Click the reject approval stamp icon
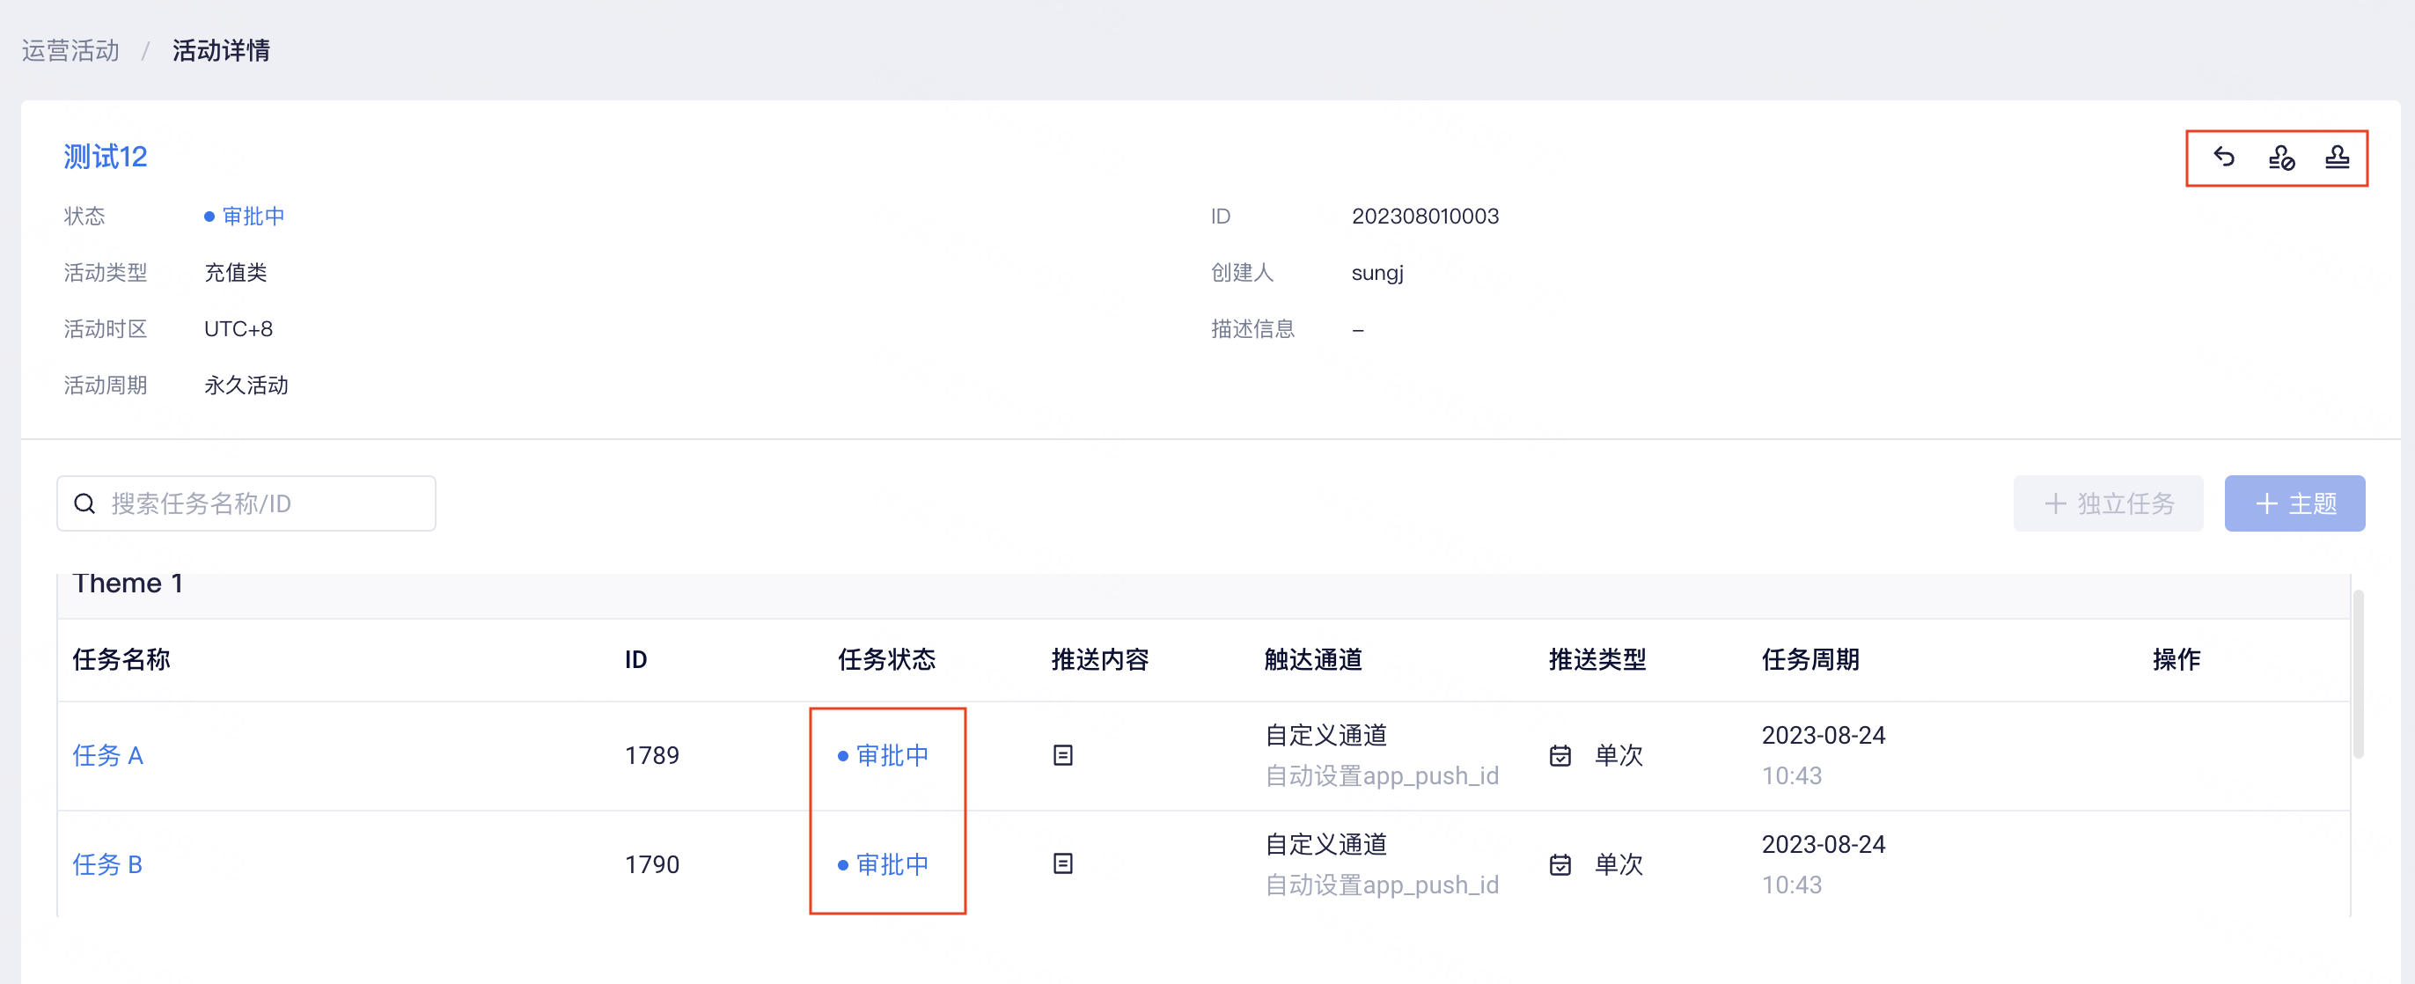 (x=2281, y=158)
